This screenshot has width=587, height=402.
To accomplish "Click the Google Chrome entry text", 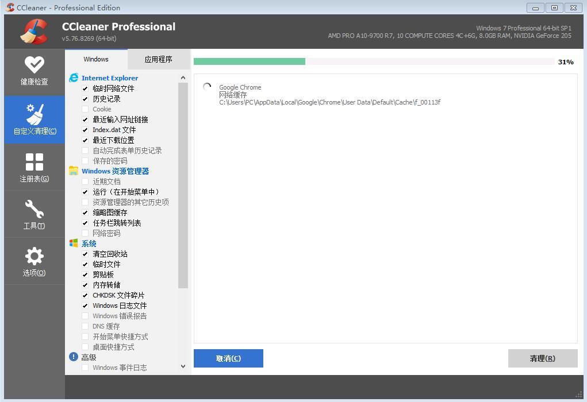I will 240,87.
